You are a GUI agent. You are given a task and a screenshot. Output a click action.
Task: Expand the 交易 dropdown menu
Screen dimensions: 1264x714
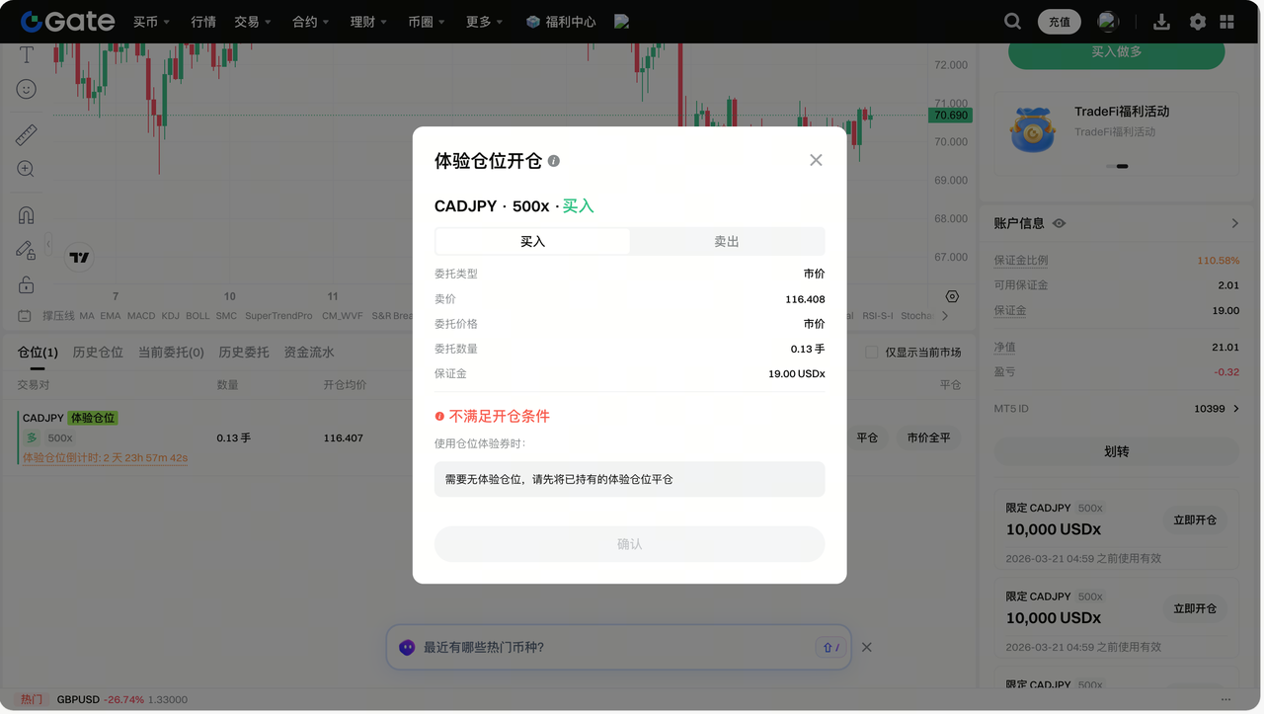coord(252,22)
